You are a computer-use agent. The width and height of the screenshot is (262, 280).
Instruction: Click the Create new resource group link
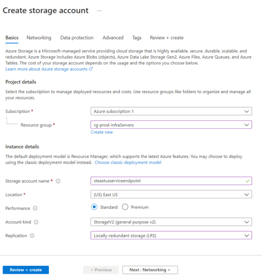tap(102, 132)
